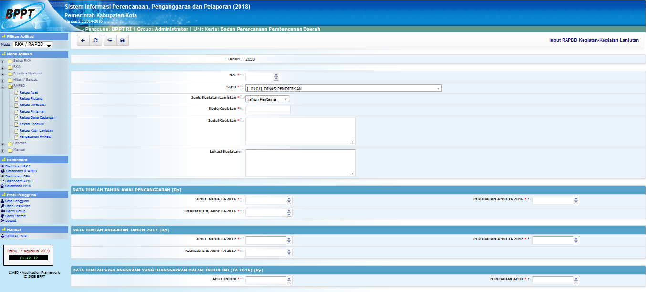The height and width of the screenshot is (292, 646).
Task: Click the Judul Kegiatan text area
Action: click(x=300, y=131)
